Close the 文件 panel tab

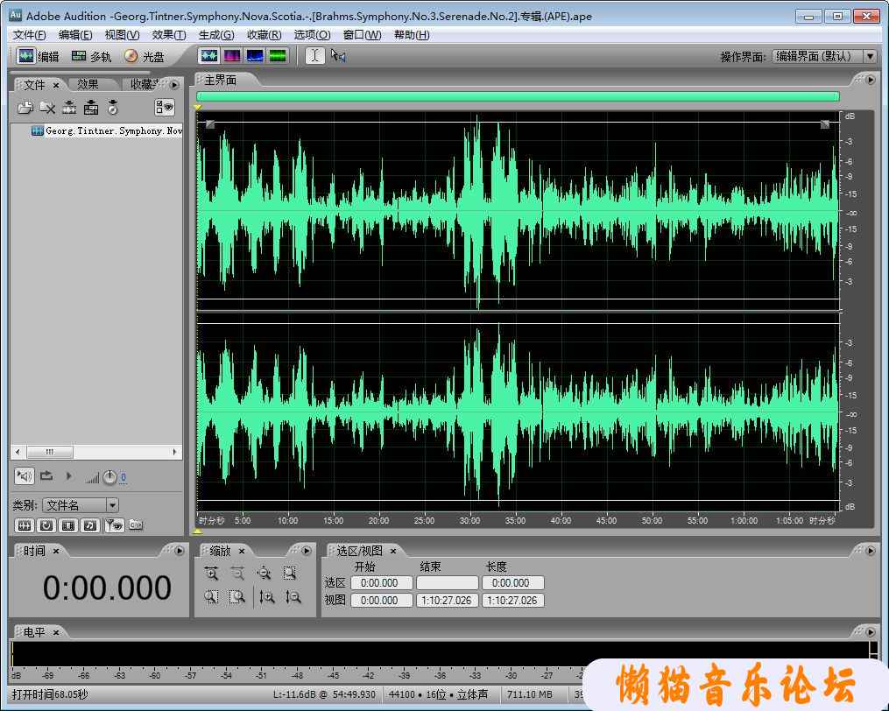tap(55, 85)
